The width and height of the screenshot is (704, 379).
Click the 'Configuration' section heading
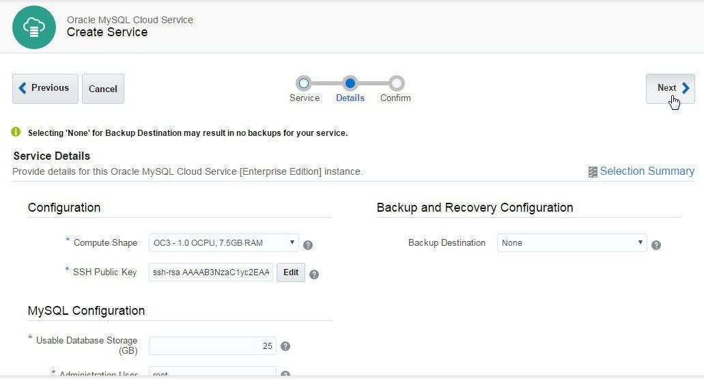pos(64,208)
